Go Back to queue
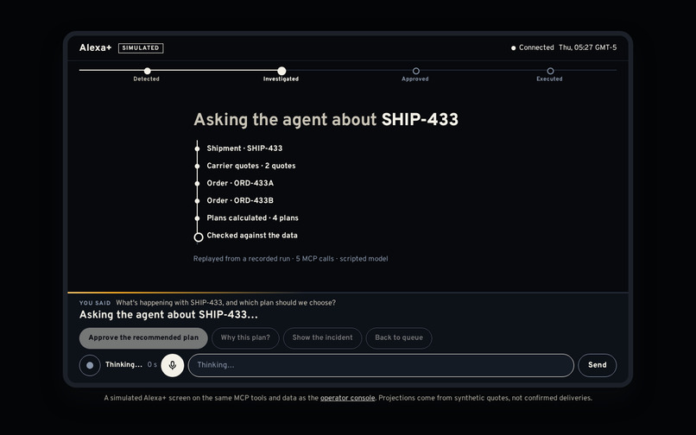Screen dimensions: 696x435 [399, 337]
